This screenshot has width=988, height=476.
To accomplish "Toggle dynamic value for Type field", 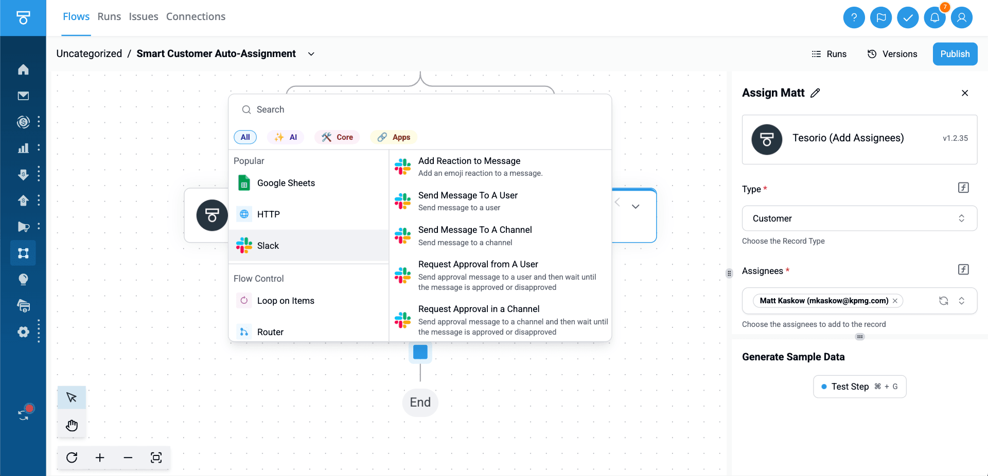I will (x=963, y=188).
